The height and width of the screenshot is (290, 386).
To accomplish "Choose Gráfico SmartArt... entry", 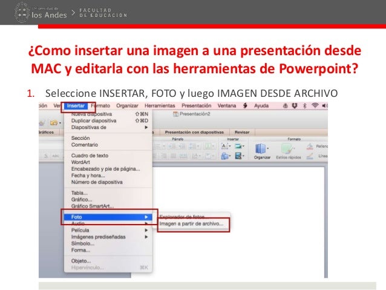I will [108, 206].
